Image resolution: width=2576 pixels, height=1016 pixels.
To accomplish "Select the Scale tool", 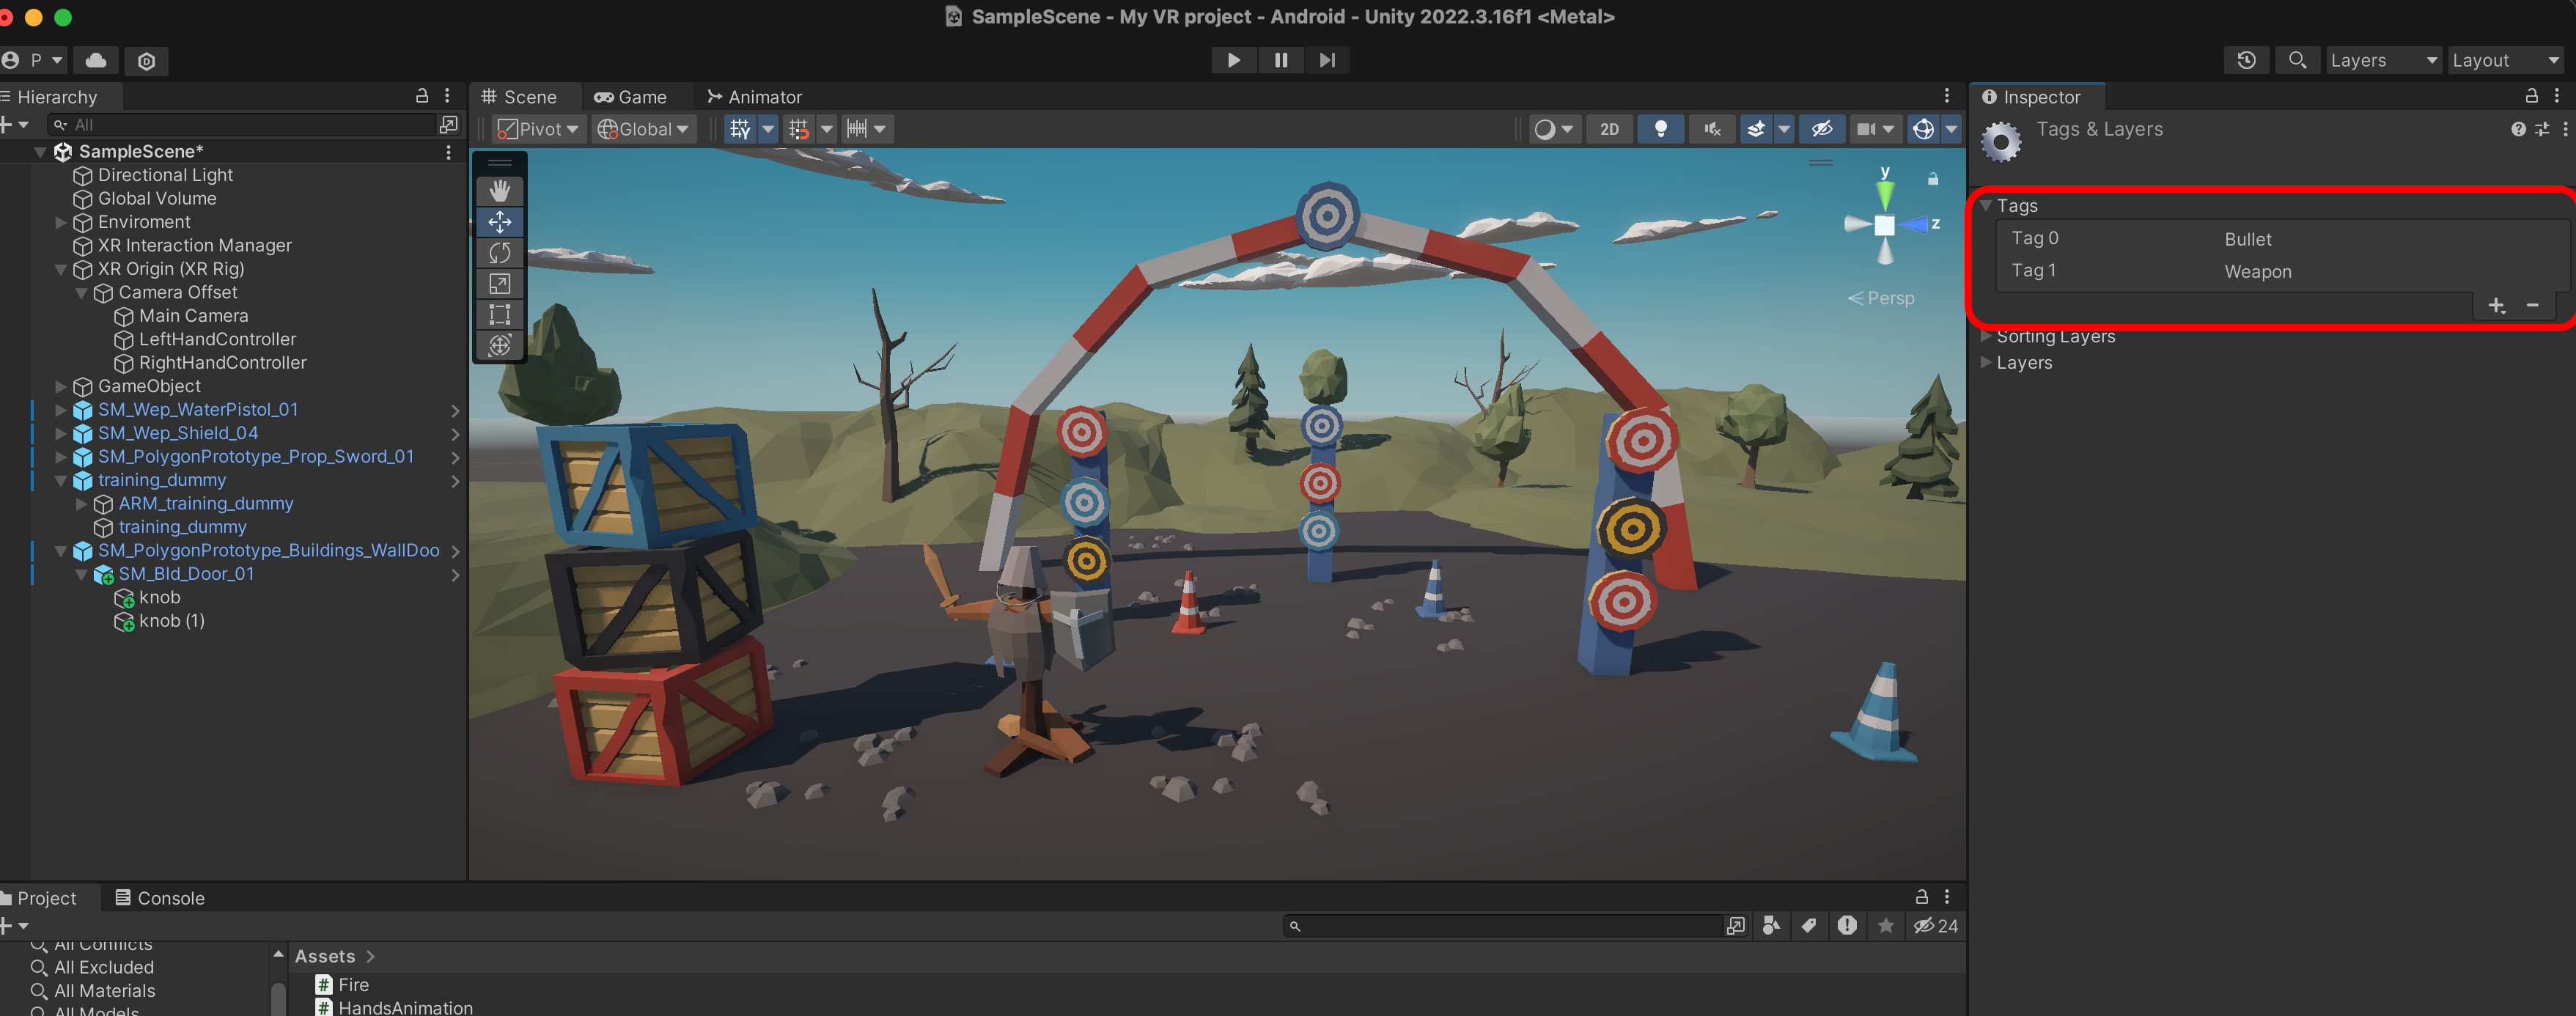I will (499, 283).
